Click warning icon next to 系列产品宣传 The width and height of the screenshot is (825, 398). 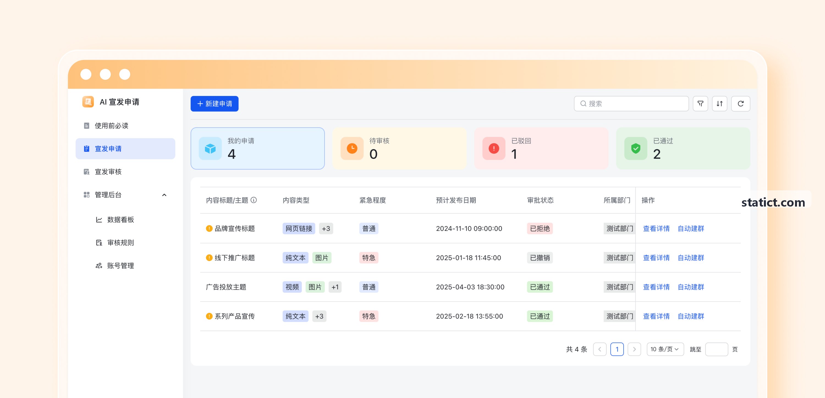coord(209,316)
